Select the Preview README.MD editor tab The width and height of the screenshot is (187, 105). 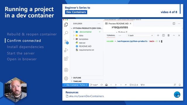[x=118, y=24]
